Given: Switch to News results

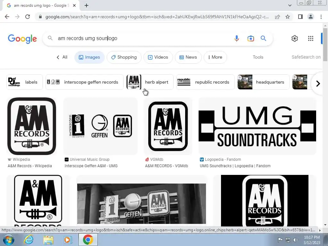Looking at the screenshot, I should pos(188,57).
